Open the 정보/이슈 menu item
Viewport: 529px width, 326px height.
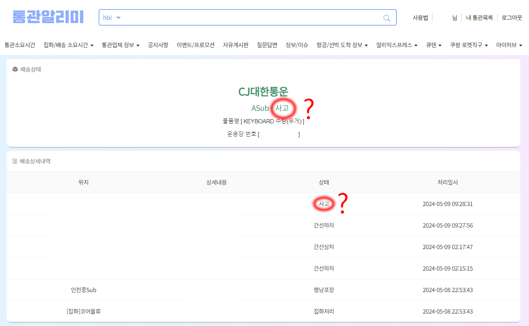click(x=297, y=45)
